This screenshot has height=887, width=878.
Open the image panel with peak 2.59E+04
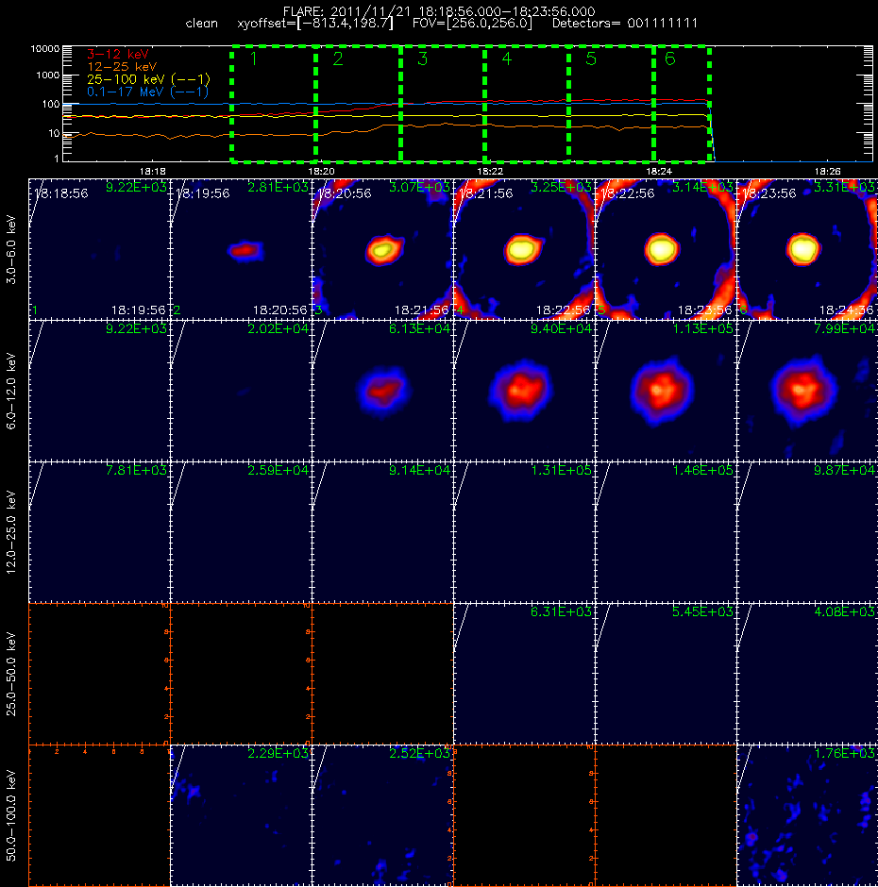(x=241, y=532)
